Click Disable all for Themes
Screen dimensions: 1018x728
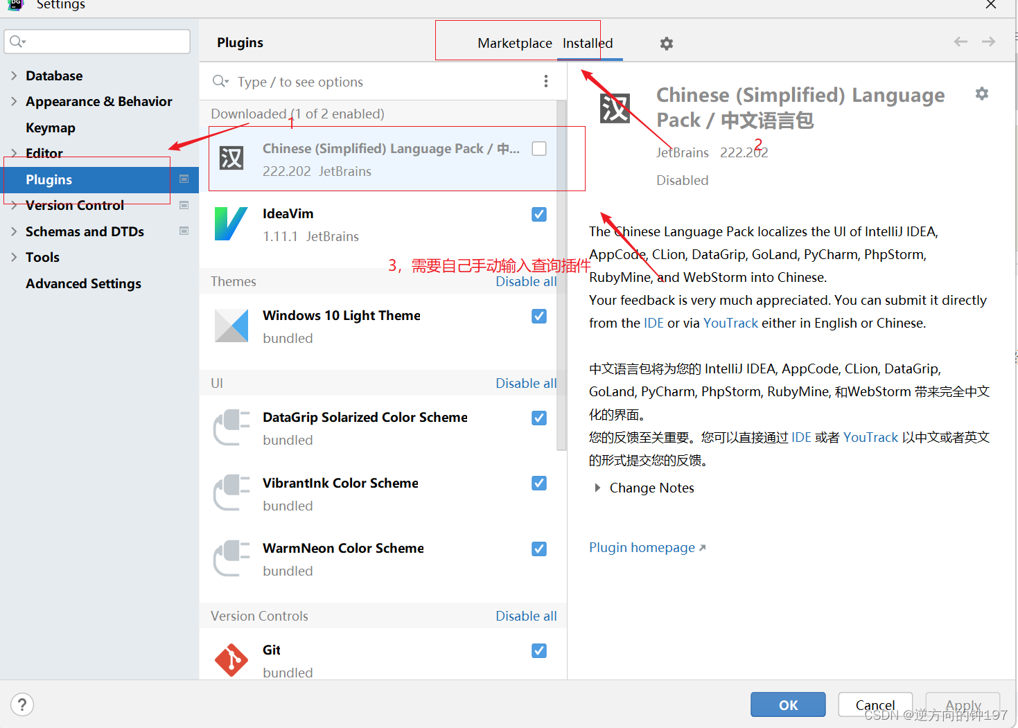526,281
